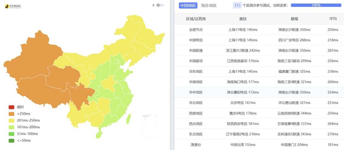Select the 西南地区 row label
Image resolution: width=344 pixels, height=150 pixels.
click(x=196, y=113)
